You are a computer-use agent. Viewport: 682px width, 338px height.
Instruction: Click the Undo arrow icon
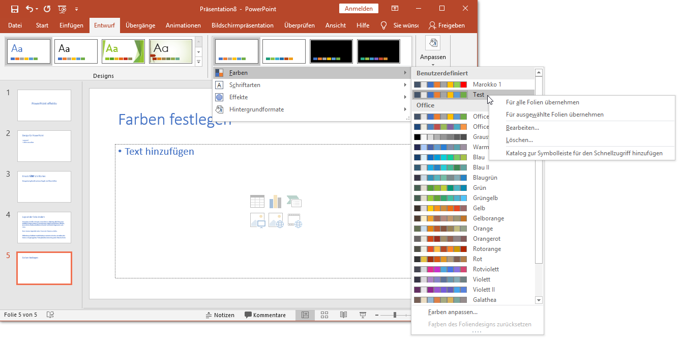point(29,9)
